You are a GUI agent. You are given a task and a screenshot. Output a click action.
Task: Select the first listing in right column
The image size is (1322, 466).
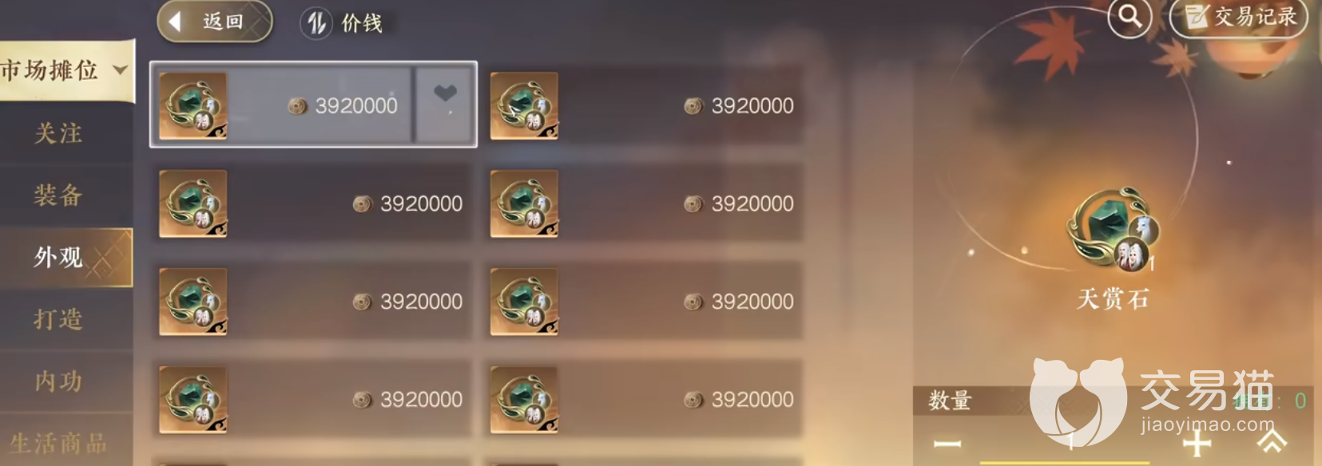click(x=643, y=105)
